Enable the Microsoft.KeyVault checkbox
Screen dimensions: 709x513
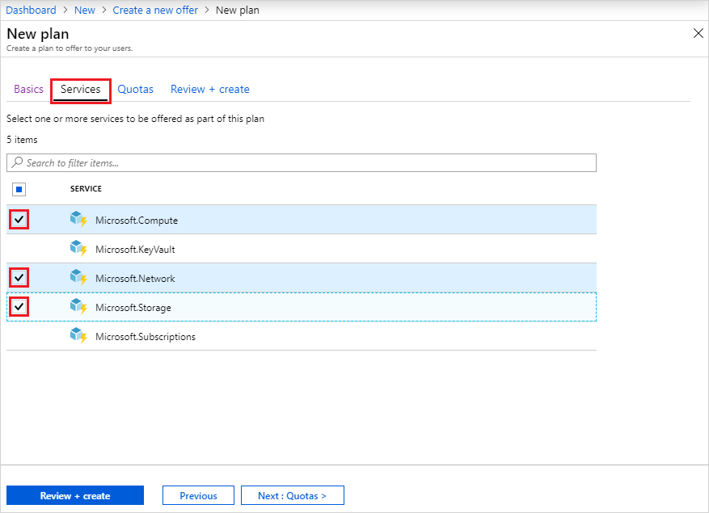pos(19,248)
